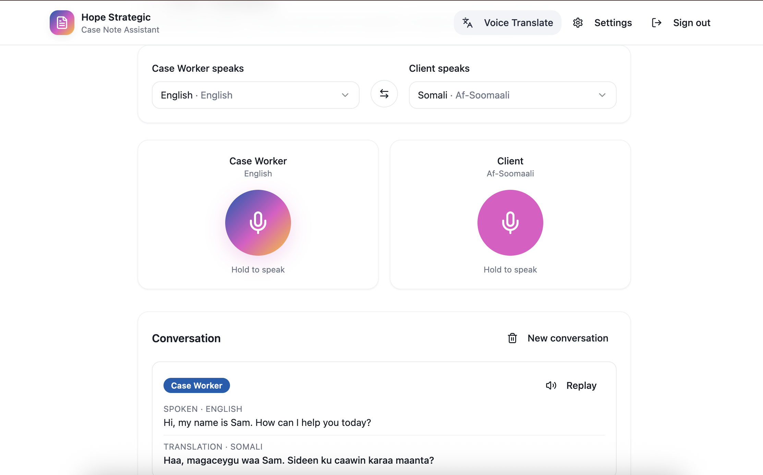Open the Case Worker language dropdown

(255, 95)
